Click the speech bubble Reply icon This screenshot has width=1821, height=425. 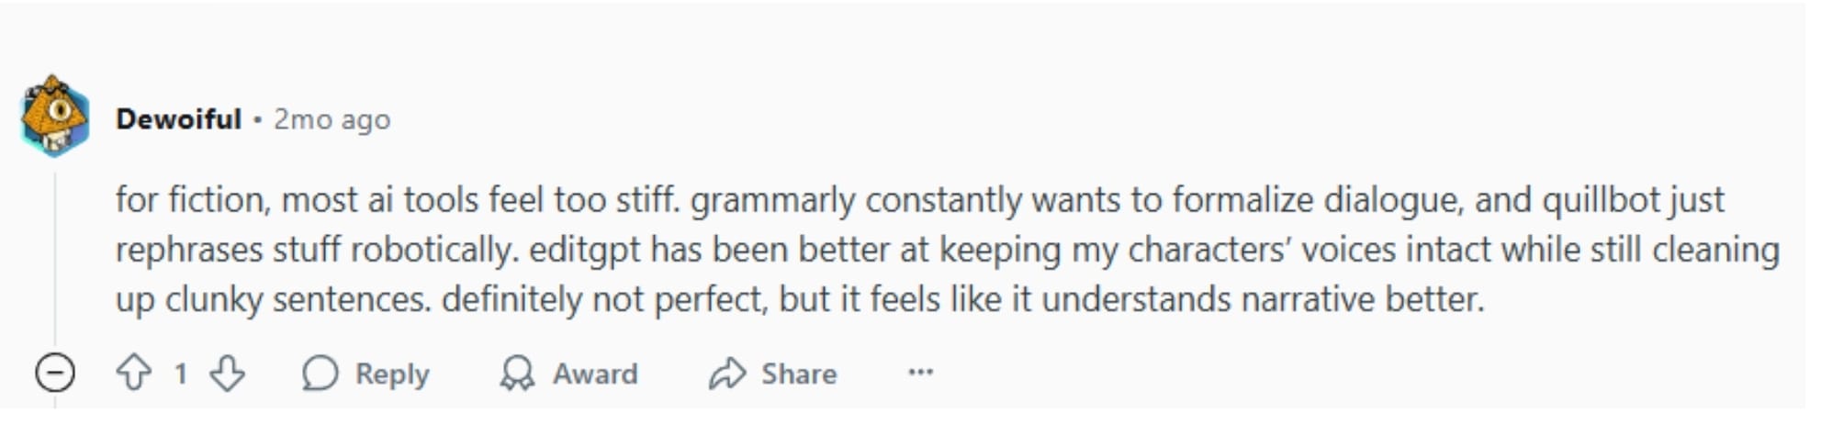click(x=320, y=374)
